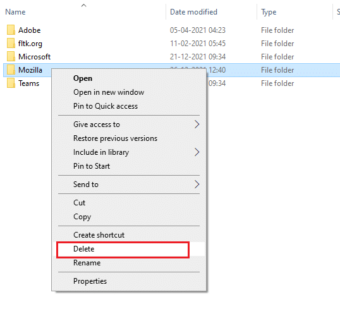Viewport: 340px width, 309px height.
Task: Open Properties from the context menu
Action: click(x=129, y=281)
